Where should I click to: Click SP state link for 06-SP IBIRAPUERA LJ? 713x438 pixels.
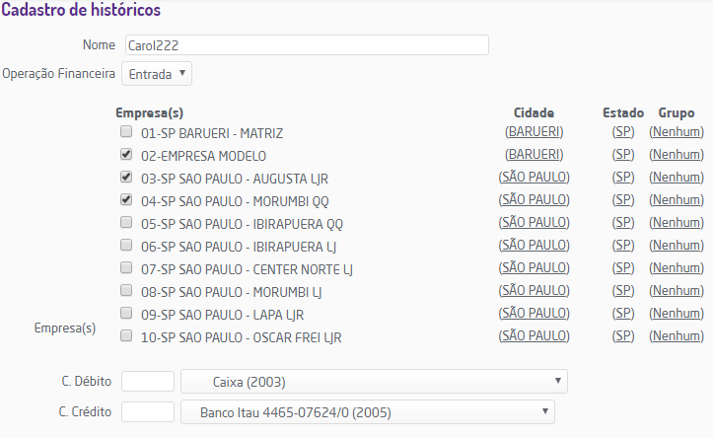623,246
